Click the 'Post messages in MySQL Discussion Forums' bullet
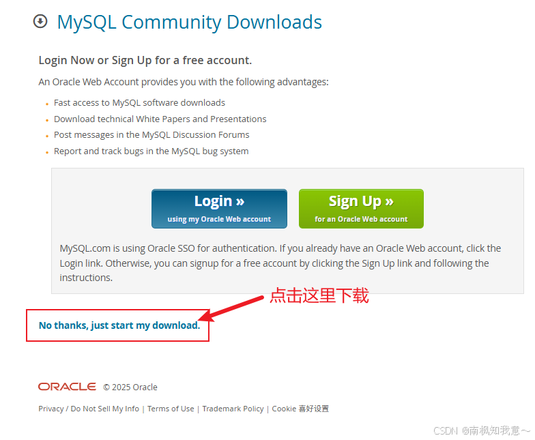The height and width of the screenshot is (440, 535). click(x=151, y=135)
